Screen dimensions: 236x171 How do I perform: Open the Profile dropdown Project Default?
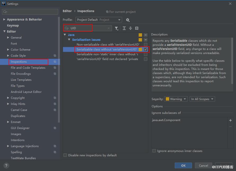click(x=99, y=20)
